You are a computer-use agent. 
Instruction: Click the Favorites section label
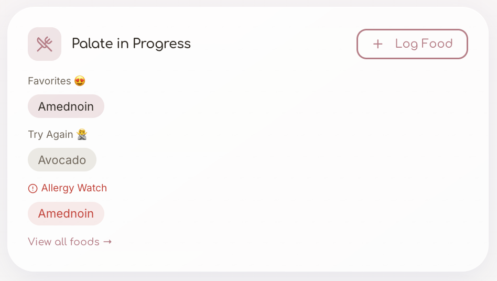click(x=49, y=81)
